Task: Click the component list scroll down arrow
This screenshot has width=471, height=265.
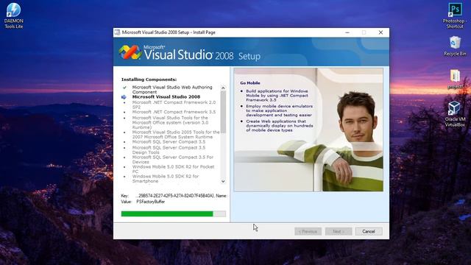Action: (x=223, y=181)
